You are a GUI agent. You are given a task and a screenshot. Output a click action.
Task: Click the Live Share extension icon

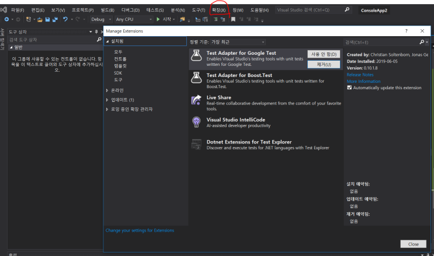[x=196, y=100]
